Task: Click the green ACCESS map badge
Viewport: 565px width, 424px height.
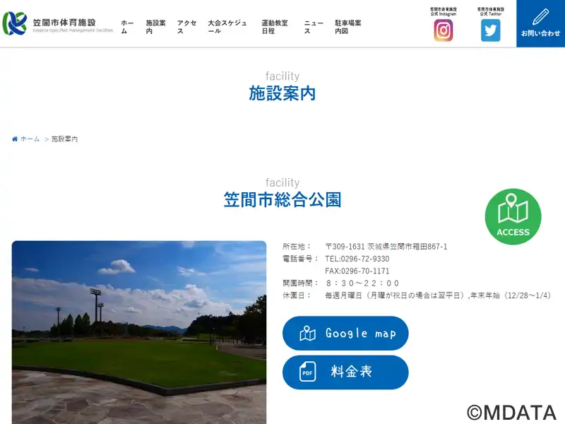Action: point(513,217)
